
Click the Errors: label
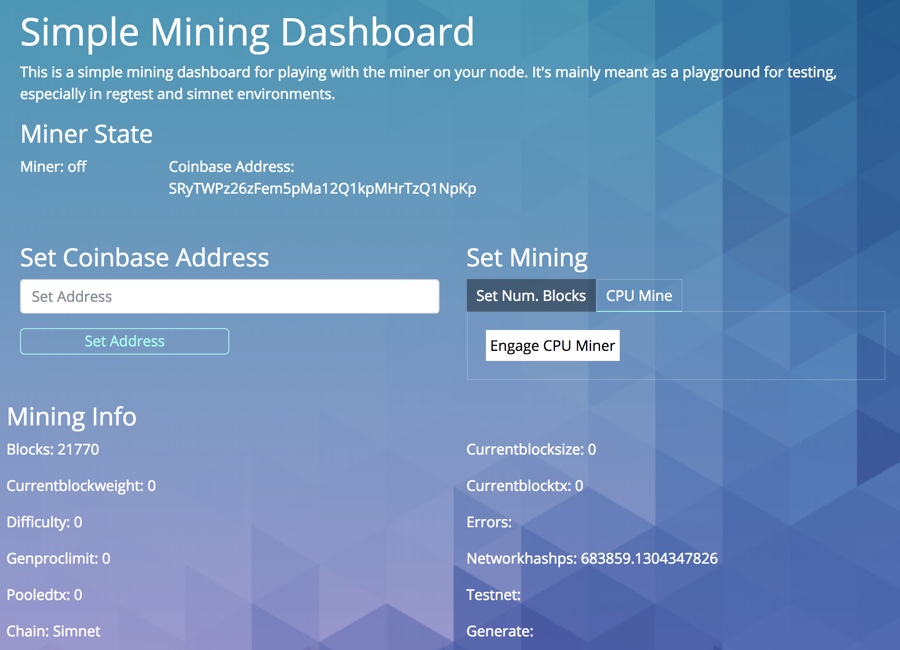[x=489, y=522]
